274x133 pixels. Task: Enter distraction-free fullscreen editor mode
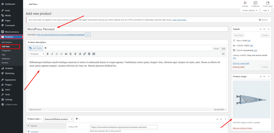(x=223, y=54)
